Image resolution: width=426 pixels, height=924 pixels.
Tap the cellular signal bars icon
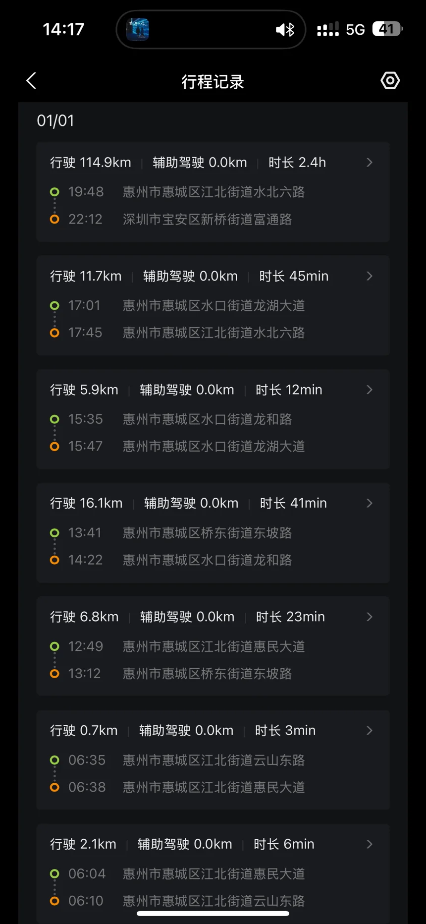pyautogui.click(x=328, y=29)
